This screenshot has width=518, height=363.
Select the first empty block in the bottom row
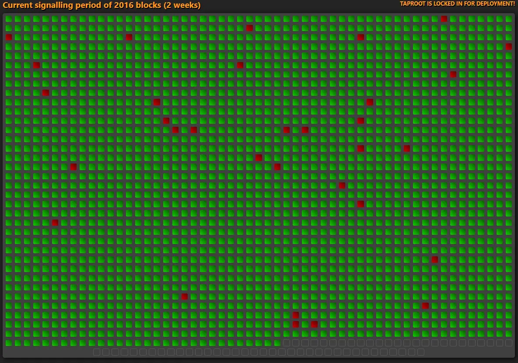tap(96, 352)
